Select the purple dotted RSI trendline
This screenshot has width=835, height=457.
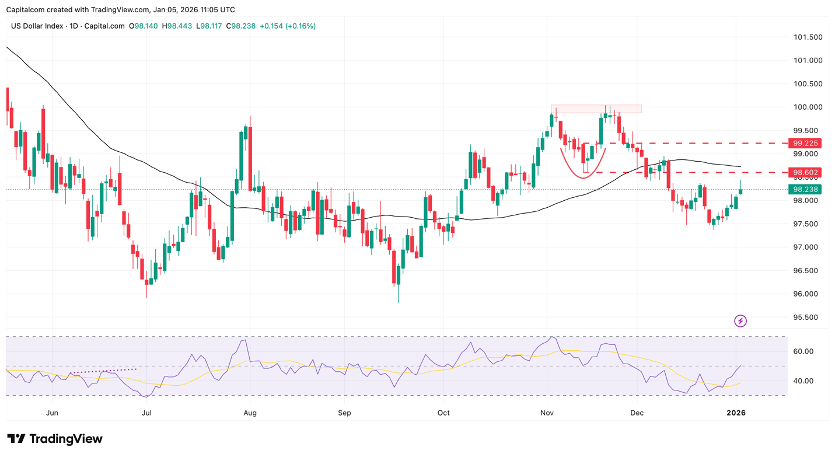point(103,371)
